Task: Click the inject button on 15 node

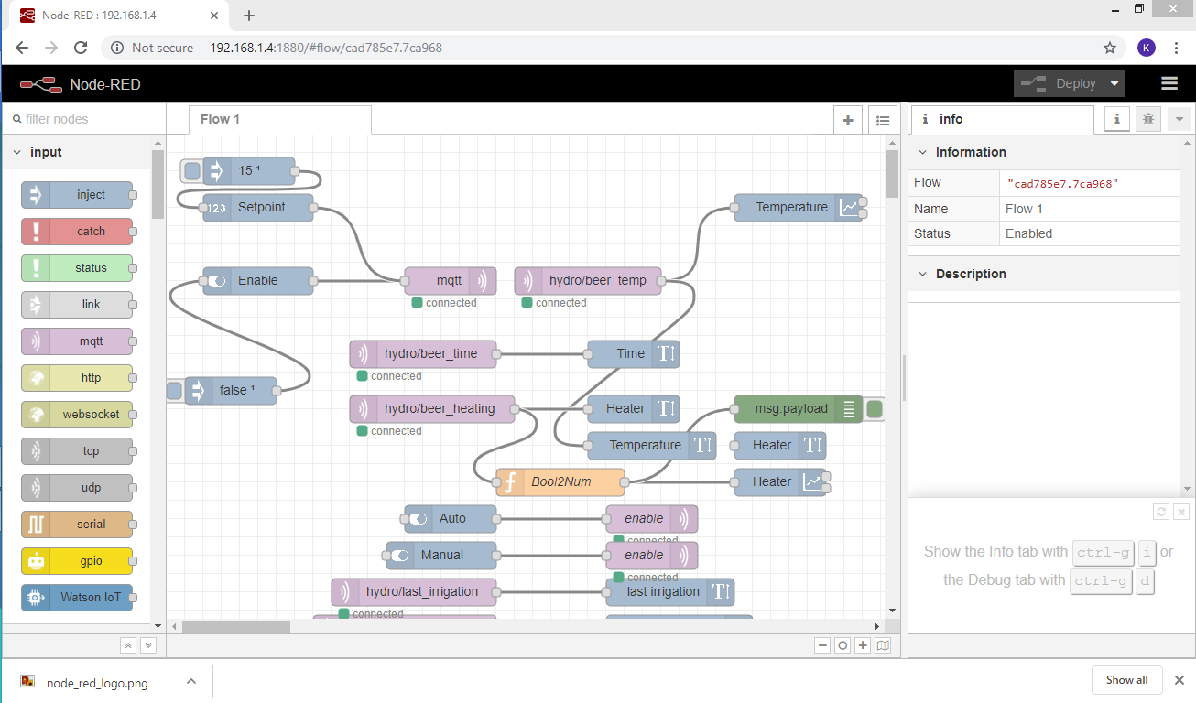Action: 191,171
